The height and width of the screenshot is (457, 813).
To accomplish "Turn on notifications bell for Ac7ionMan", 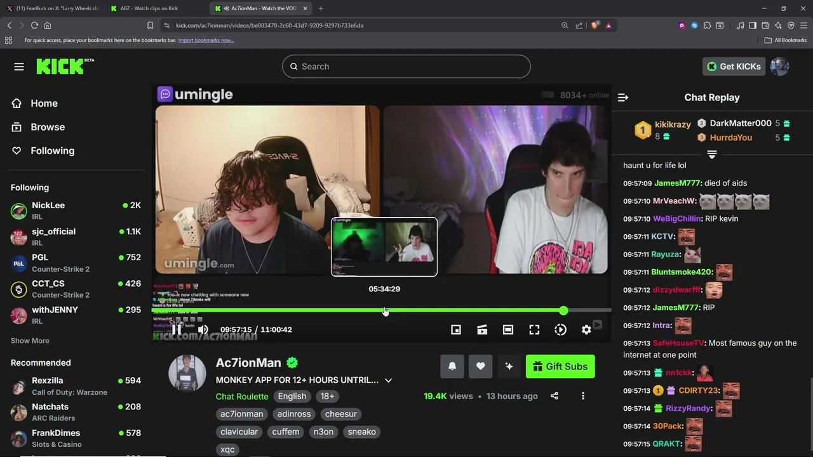I will [452, 366].
